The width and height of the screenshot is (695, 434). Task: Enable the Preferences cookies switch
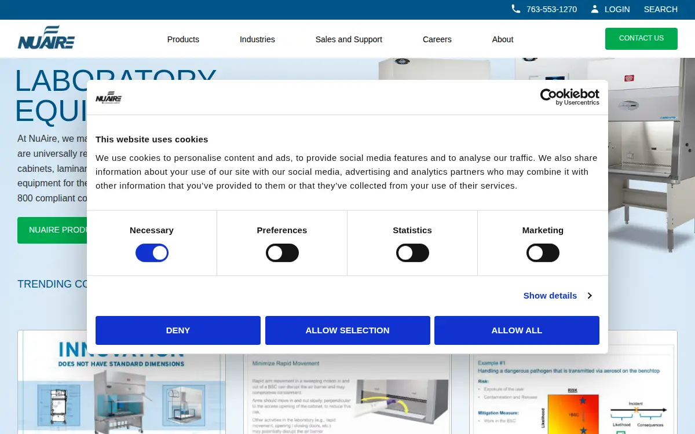(x=282, y=253)
